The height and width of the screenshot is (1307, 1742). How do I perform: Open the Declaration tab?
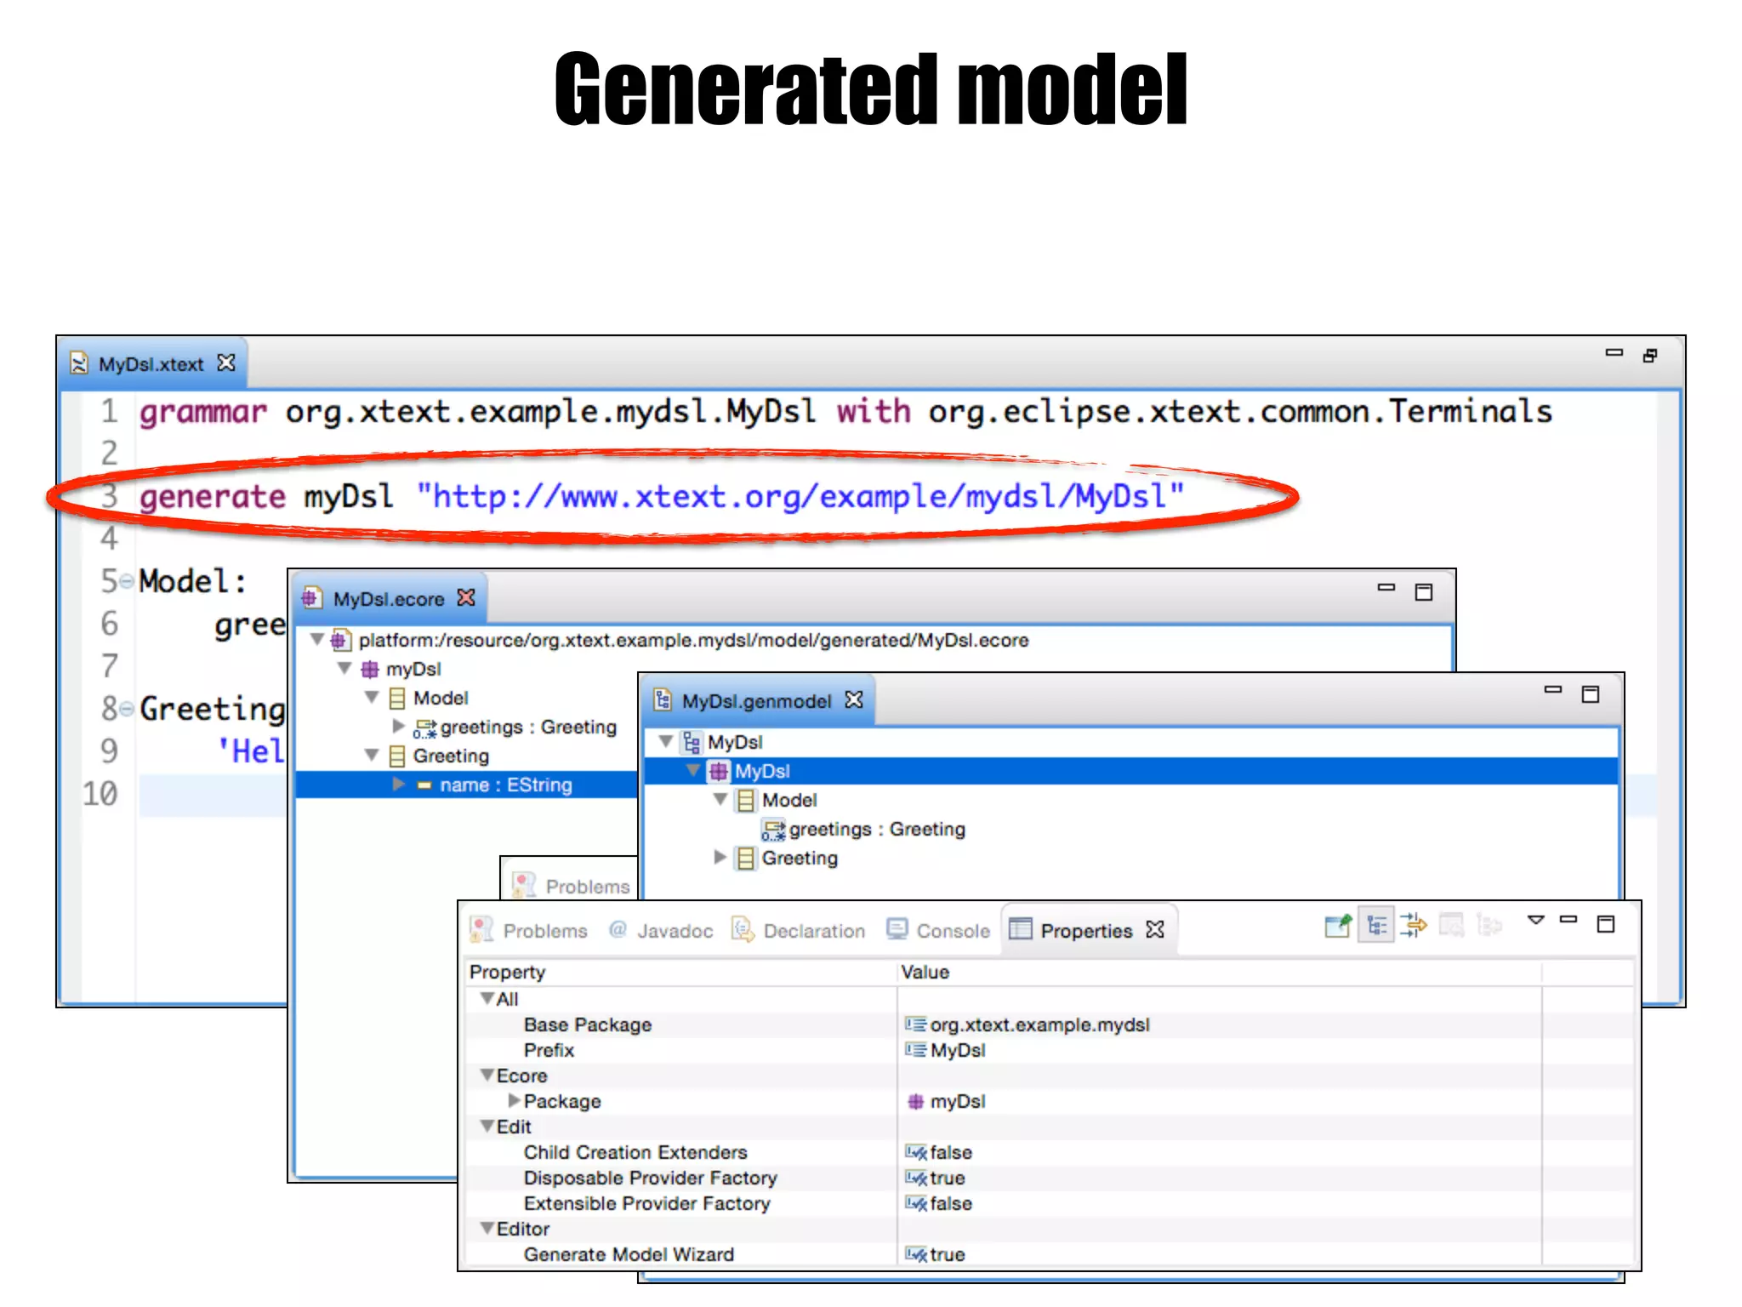pos(813,931)
